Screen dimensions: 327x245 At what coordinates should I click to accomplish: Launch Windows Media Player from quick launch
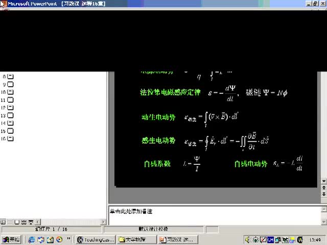tap(59, 239)
